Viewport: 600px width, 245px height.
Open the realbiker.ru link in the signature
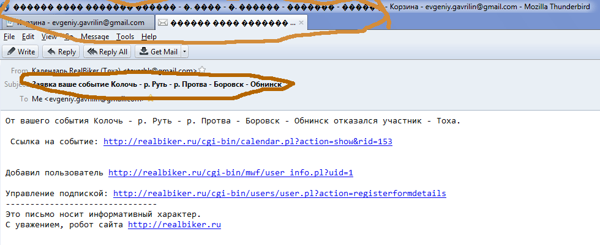pos(174,225)
